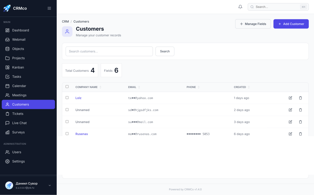The height and width of the screenshot is (195, 314).
Task: Click trash icon for customer created 2 days ago
Action: 300,110
